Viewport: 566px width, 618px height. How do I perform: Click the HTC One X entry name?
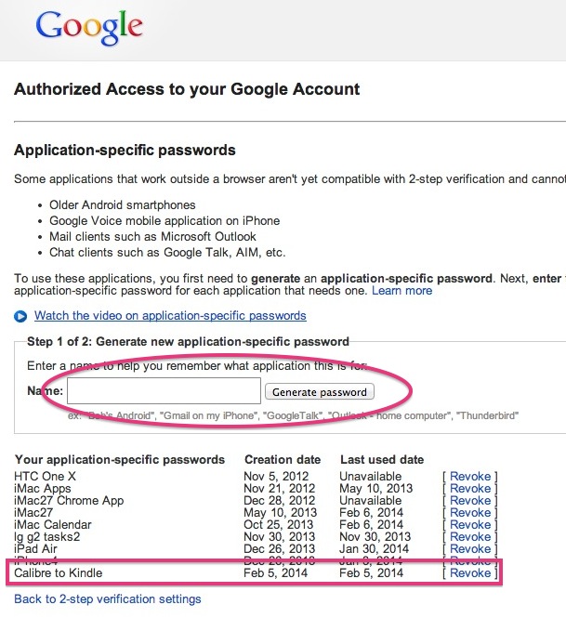click(x=45, y=476)
